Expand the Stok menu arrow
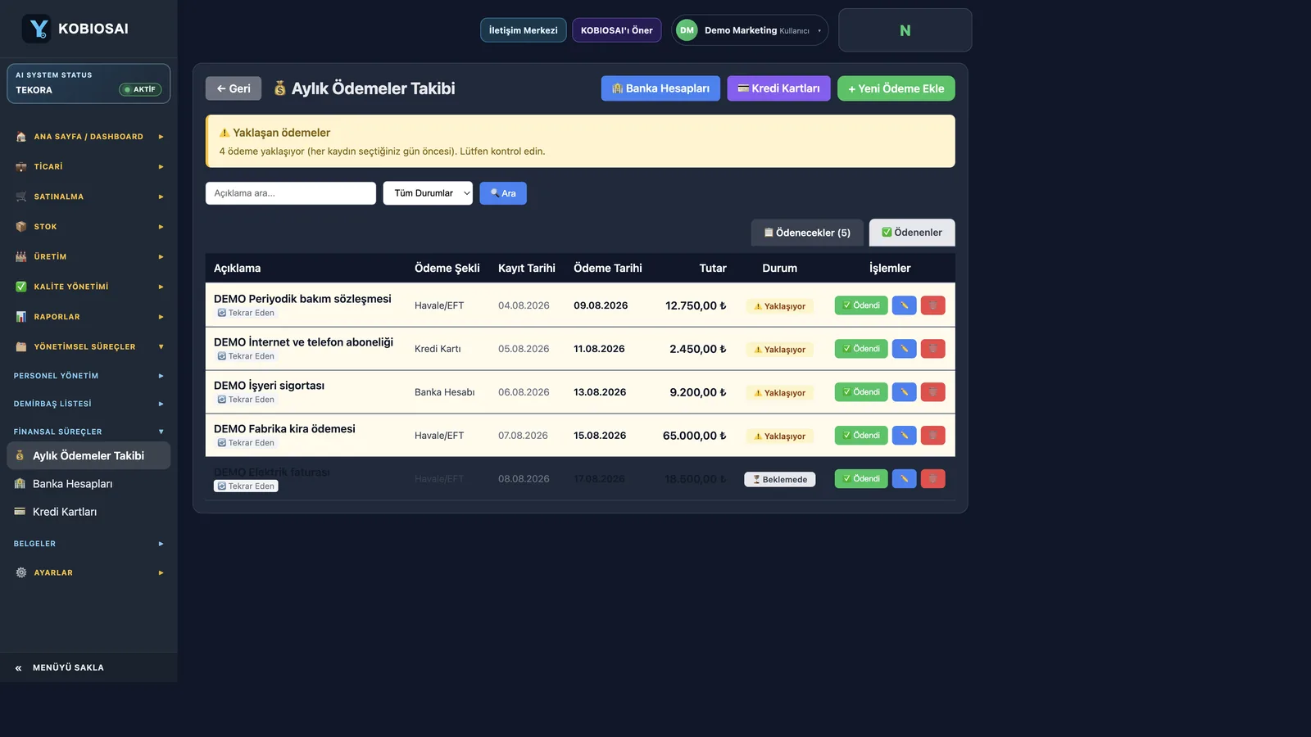This screenshot has height=737, width=1311. click(x=161, y=227)
